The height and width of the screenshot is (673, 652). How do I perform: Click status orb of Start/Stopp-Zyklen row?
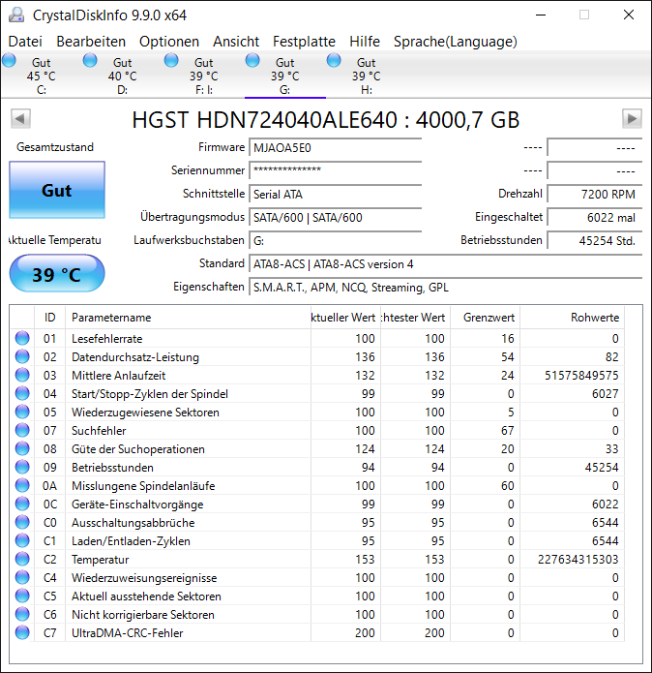pyautogui.click(x=22, y=393)
